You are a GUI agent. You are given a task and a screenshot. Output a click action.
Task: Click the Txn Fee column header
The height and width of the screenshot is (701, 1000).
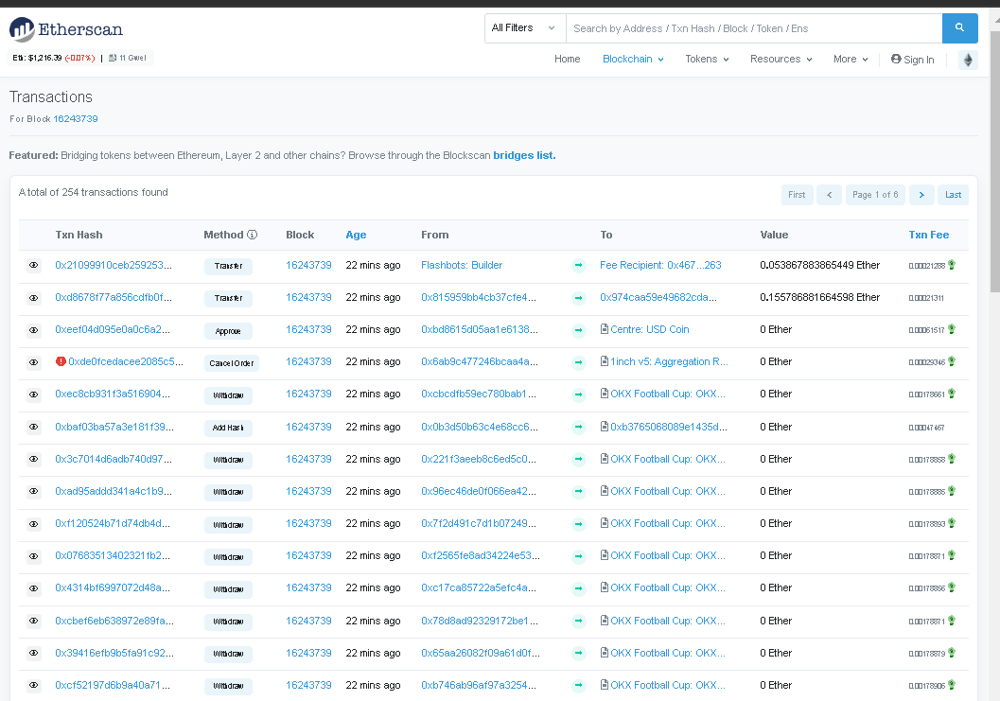(929, 235)
